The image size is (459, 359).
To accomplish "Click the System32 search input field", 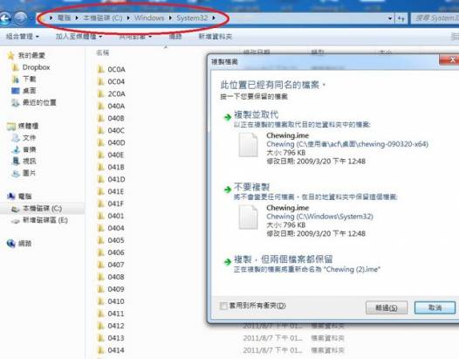I will (x=435, y=18).
